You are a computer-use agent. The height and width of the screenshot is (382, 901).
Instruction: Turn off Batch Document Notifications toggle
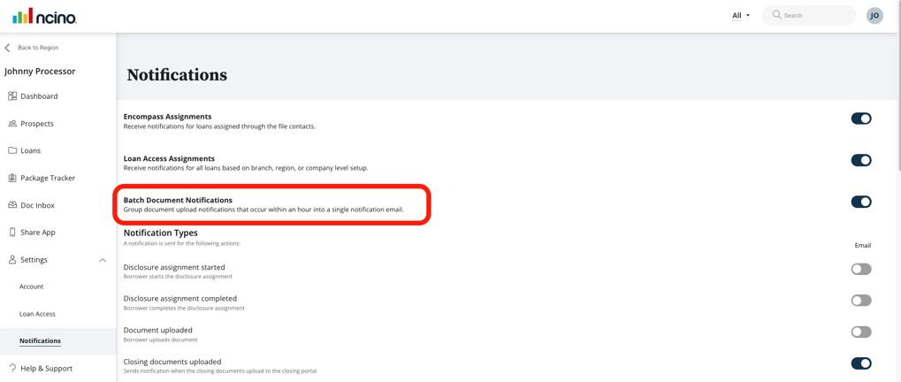(x=860, y=202)
